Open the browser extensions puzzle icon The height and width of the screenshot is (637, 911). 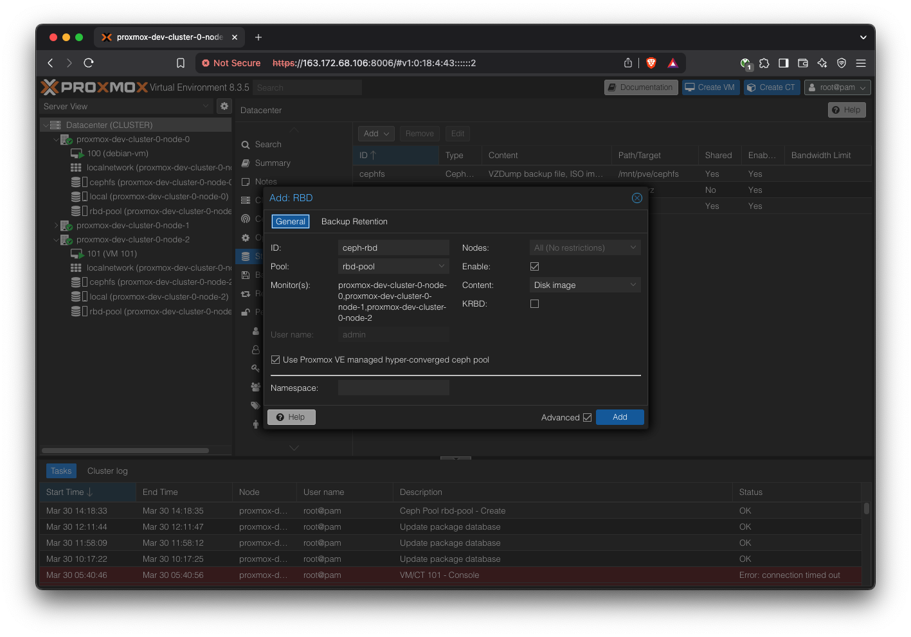pyautogui.click(x=764, y=63)
